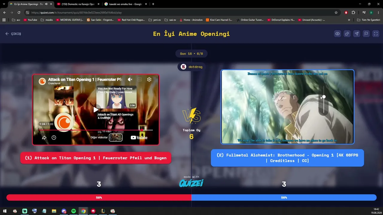
Task: Open YouTube player settings gear
Action: click(x=149, y=79)
